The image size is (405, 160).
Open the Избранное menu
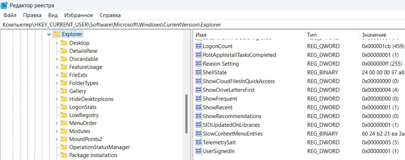tap(79, 15)
